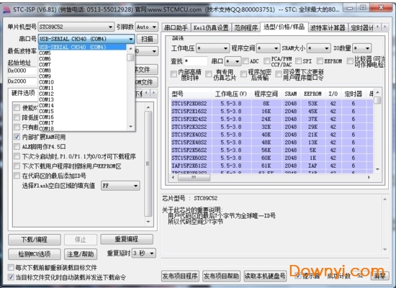Open the 串口 filter dropdown
The height and width of the screenshot is (288, 396).
click(x=233, y=61)
